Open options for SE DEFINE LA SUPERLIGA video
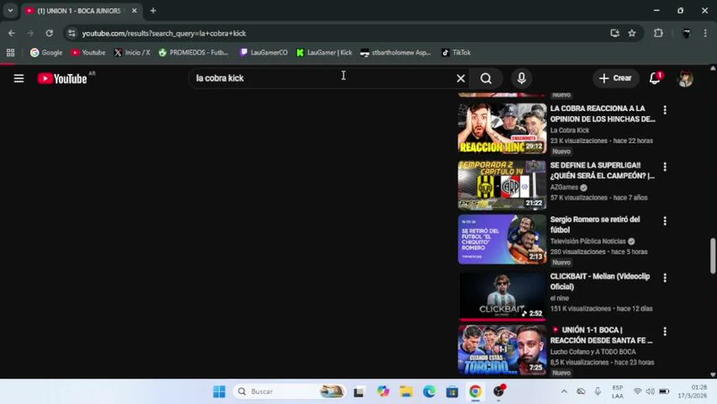Image resolution: width=717 pixels, height=404 pixels. (665, 167)
